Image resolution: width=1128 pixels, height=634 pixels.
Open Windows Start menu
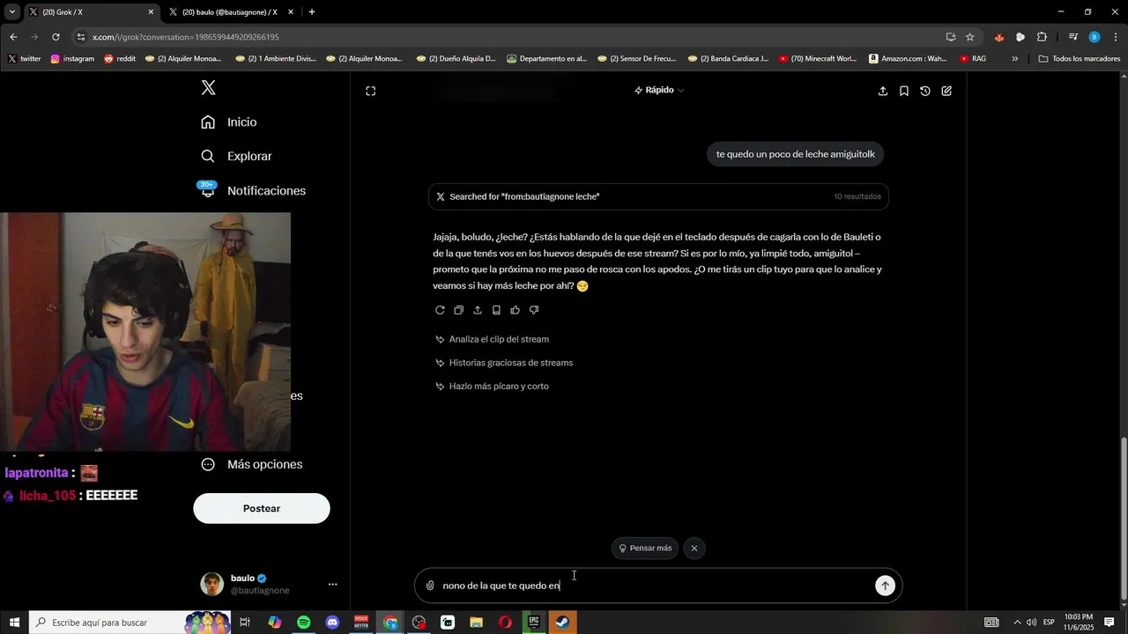(14, 623)
